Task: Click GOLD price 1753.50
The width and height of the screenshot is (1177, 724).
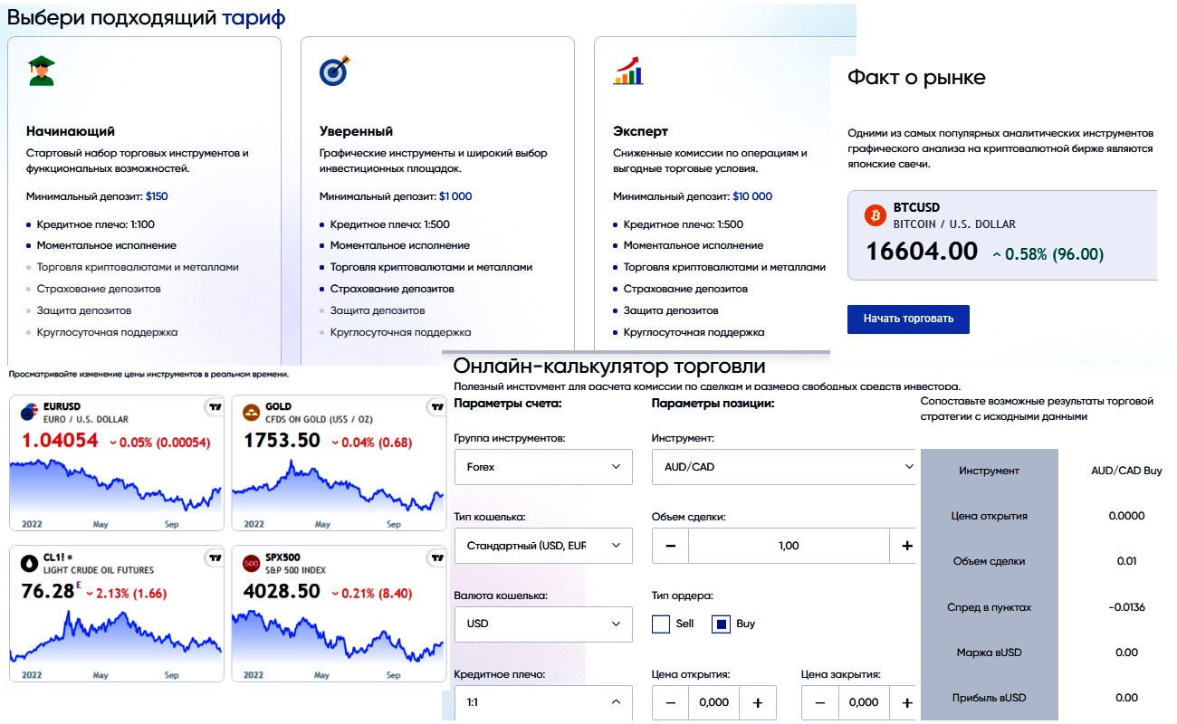Action: 282,440
